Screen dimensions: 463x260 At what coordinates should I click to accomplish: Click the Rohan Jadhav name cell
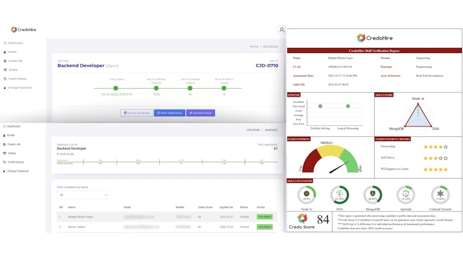click(x=77, y=227)
